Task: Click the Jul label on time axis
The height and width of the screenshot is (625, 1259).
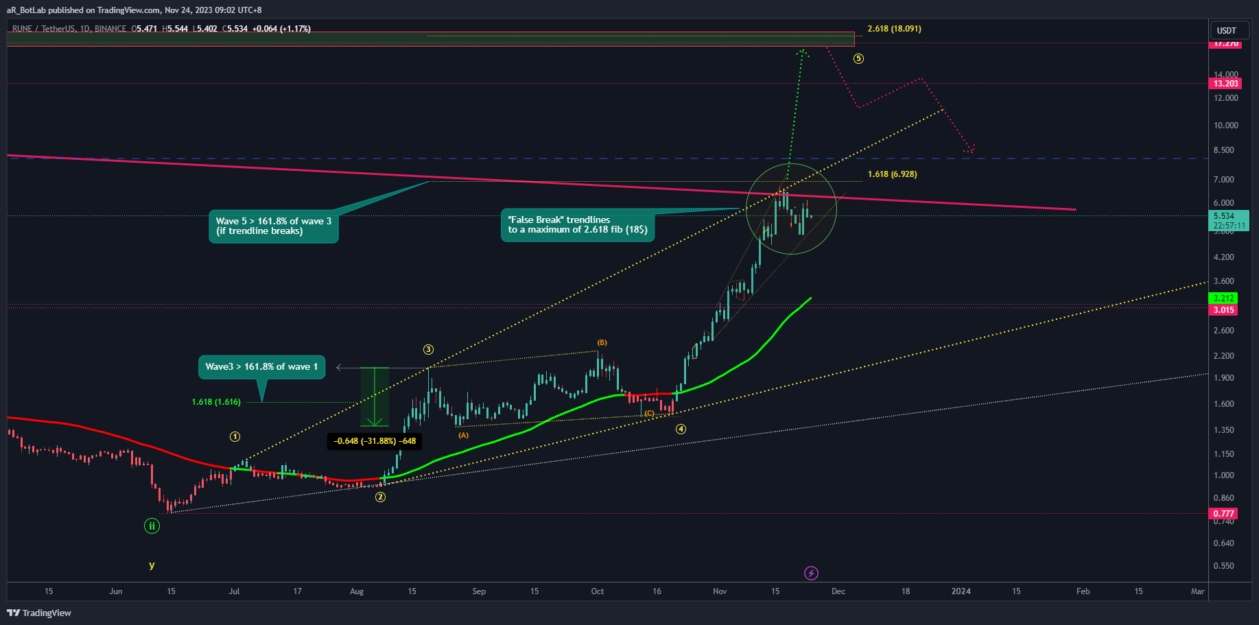Action: (234, 591)
